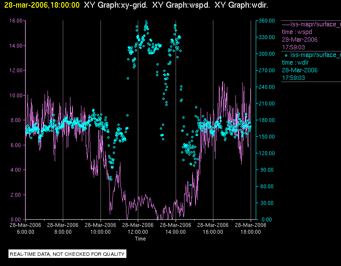The width and height of the screenshot is (341, 266).
Task: Click the 10.00 wind speed axis label
Action: [x=16, y=96]
